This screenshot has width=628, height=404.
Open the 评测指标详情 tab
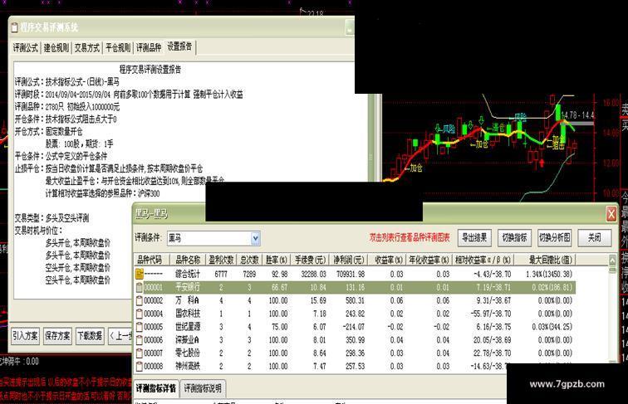(x=156, y=388)
